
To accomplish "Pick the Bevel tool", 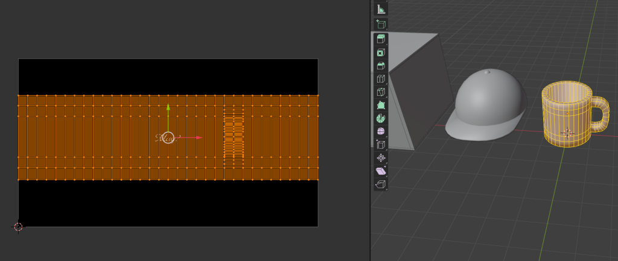I will pos(381,66).
